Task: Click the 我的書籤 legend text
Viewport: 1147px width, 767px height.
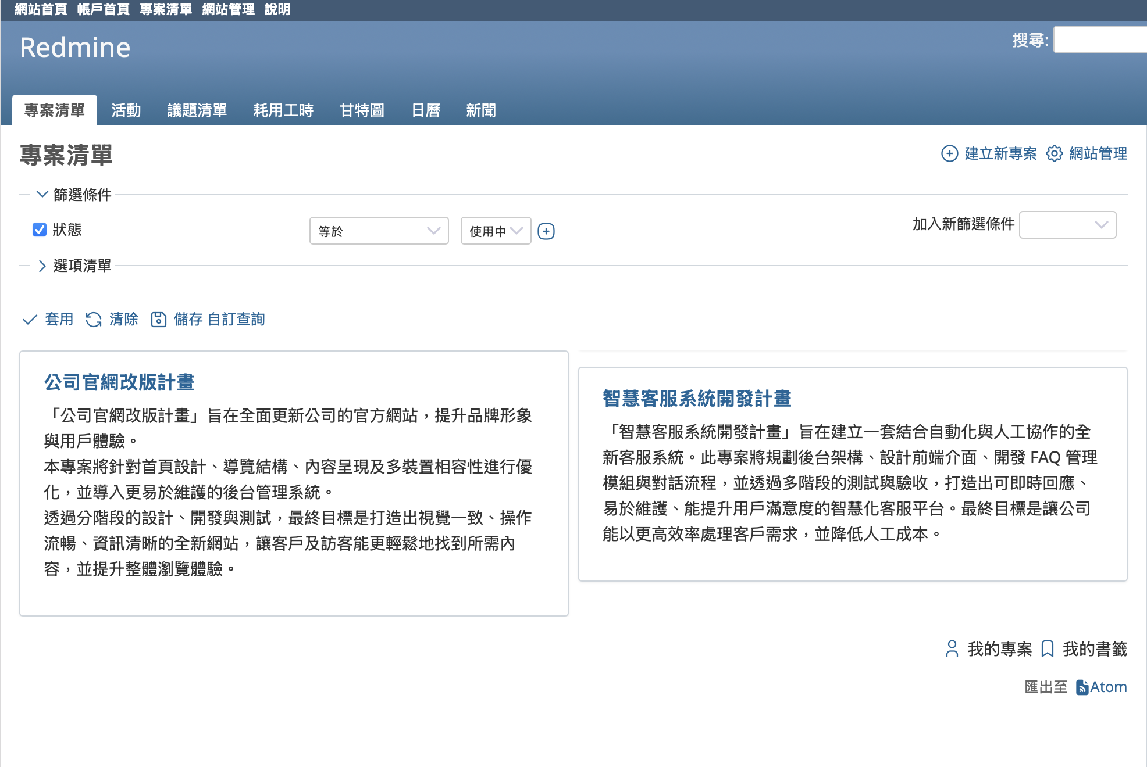Action: [1095, 649]
